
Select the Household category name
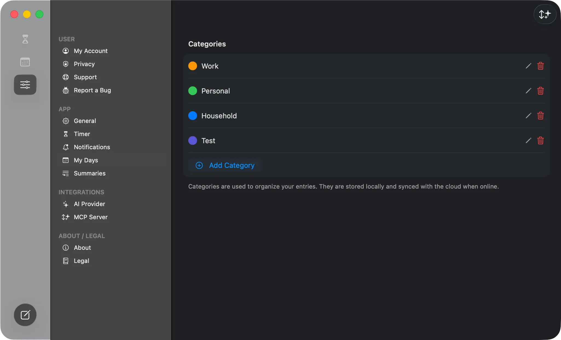(x=219, y=116)
